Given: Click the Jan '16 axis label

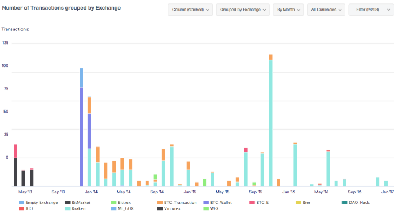Looking at the screenshot, I should (x=289, y=192).
